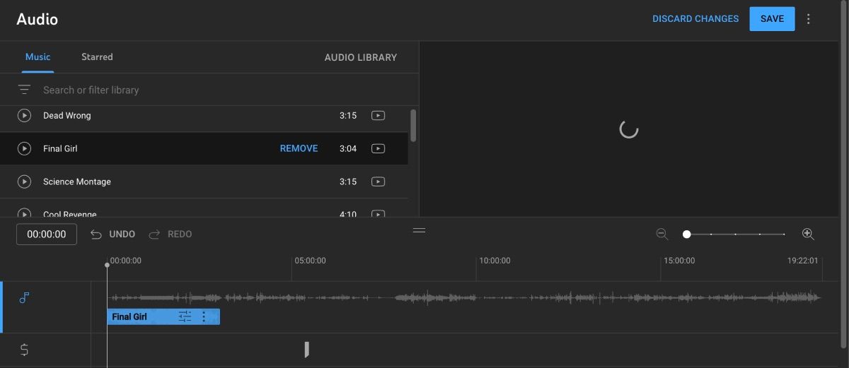
Task: Open audio mix settings on Final Girl clip
Action: (185, 317)
